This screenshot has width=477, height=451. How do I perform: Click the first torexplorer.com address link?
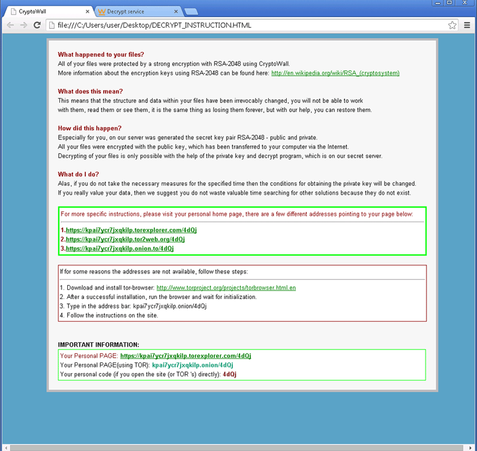pyautogui.click(x=131, y=230)
